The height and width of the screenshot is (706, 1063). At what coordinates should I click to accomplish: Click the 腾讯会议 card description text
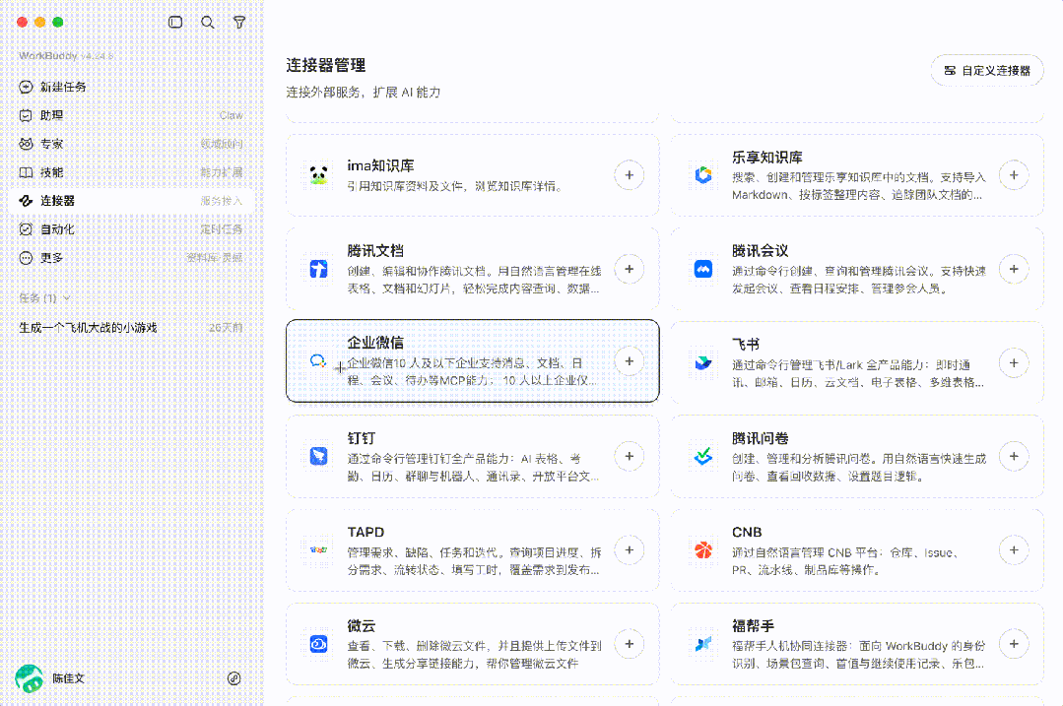[859, 280]
